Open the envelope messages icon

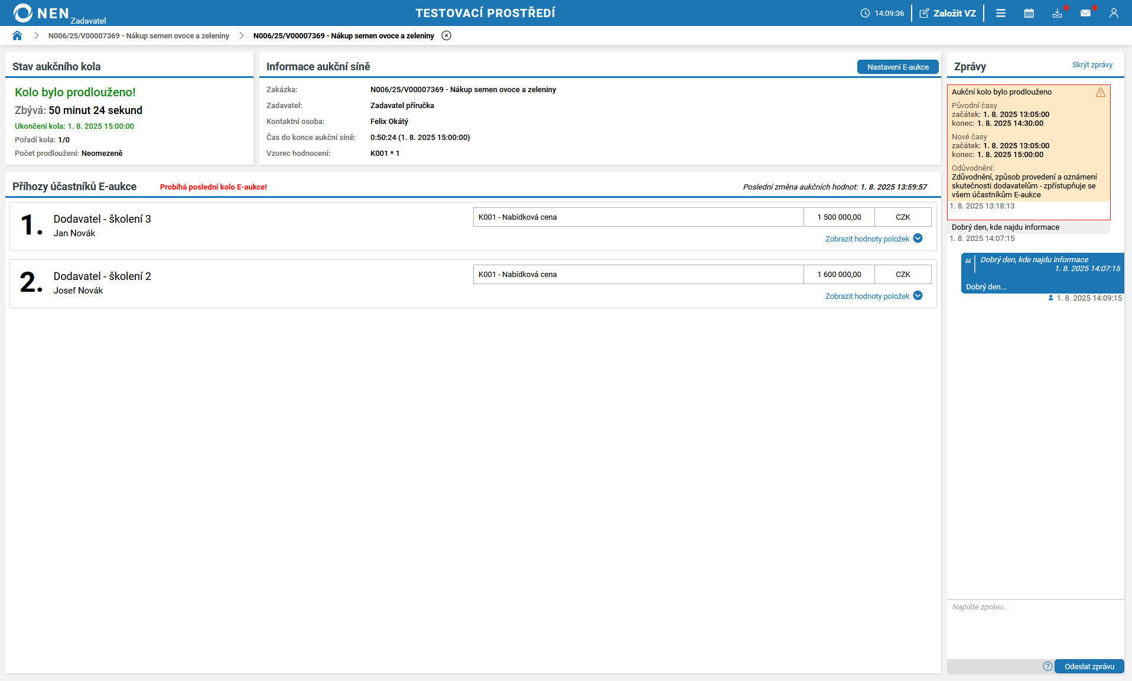click(x=1085, y=13)
